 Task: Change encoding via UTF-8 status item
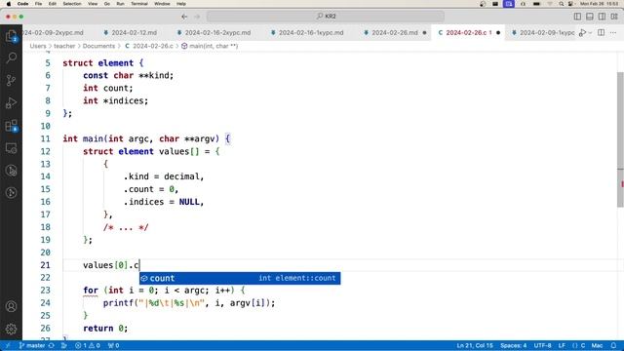[x=542, y=345]
